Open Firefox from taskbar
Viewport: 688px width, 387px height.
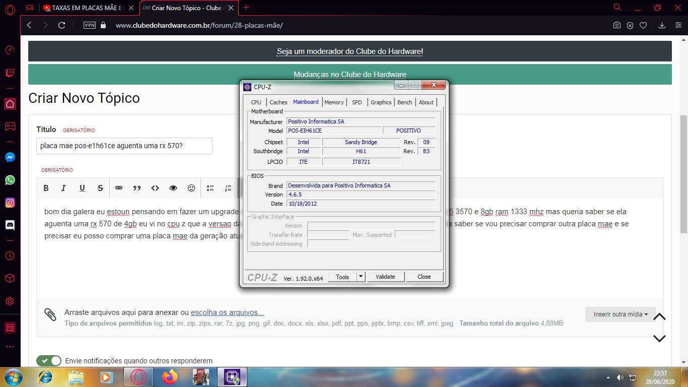point(170,377)
